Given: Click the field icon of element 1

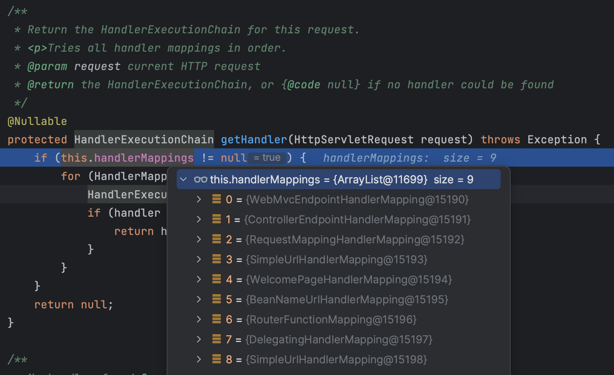Looking at the screenshot, I should 217,219.
